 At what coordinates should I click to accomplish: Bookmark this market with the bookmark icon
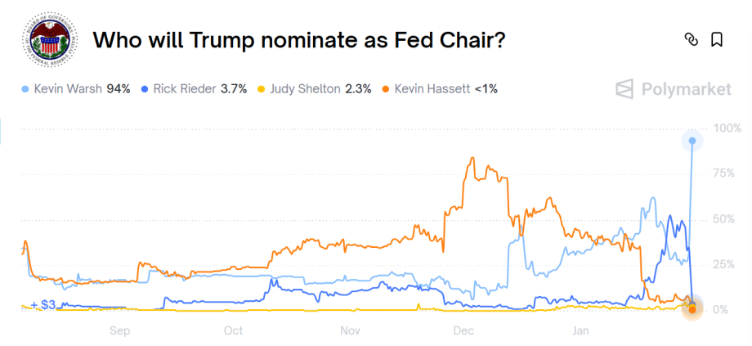[x=716, y=39]
